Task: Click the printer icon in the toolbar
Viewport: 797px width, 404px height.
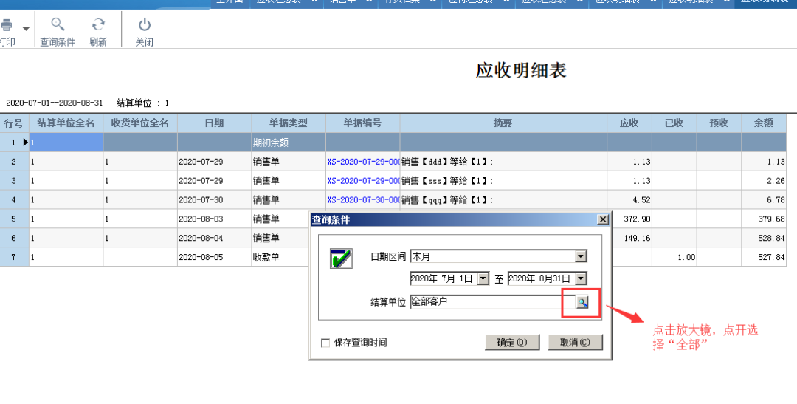Action: point(7,26)
